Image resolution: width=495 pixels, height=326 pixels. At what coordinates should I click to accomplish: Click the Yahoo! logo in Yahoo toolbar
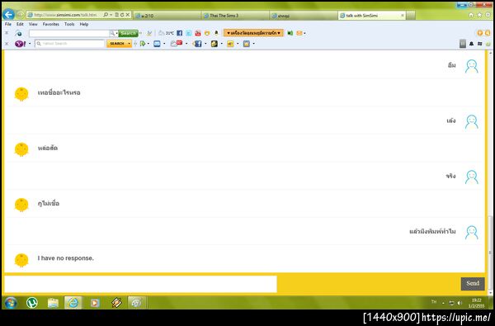coord(20,44)
